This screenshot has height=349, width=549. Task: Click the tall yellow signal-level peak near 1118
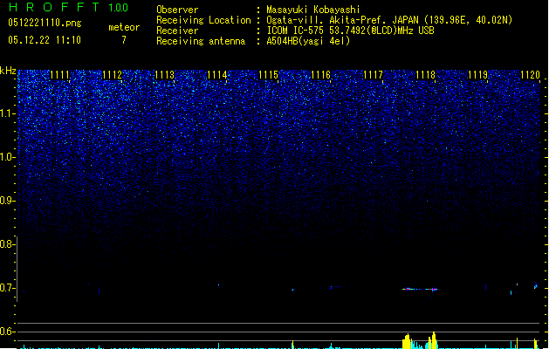click(x=433, y=340)
